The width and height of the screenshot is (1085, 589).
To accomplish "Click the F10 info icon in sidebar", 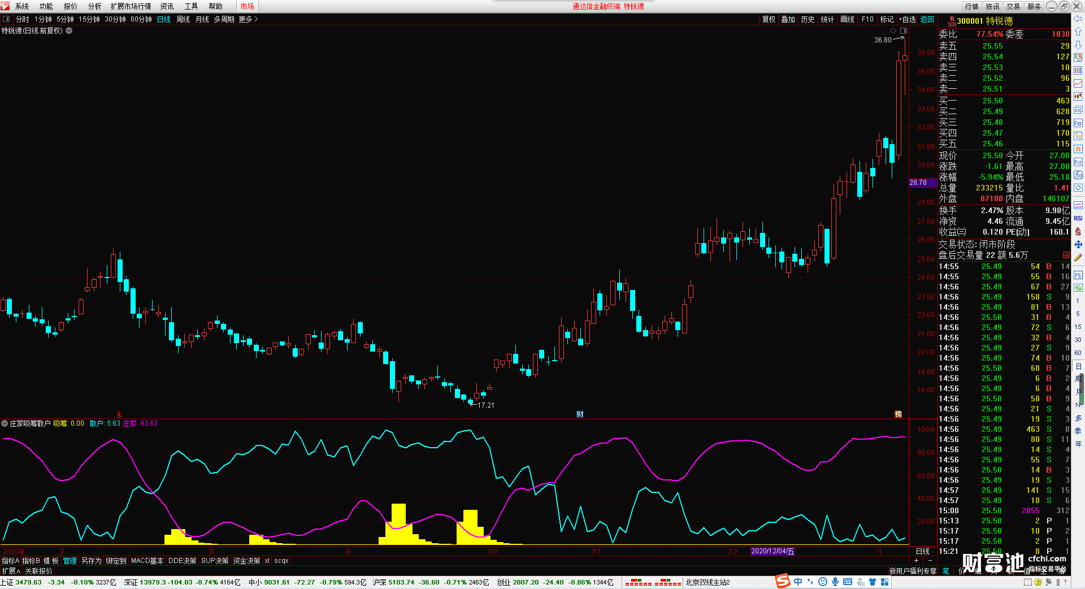I will pos(1078,123).
